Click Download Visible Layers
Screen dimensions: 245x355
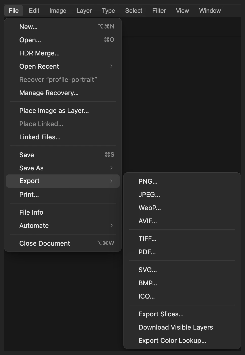[x=182, y=327]
